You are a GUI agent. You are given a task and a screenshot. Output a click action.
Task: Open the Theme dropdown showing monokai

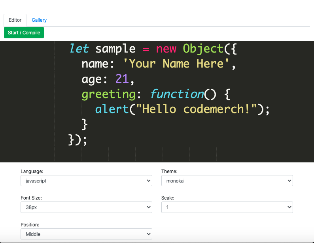227,181
